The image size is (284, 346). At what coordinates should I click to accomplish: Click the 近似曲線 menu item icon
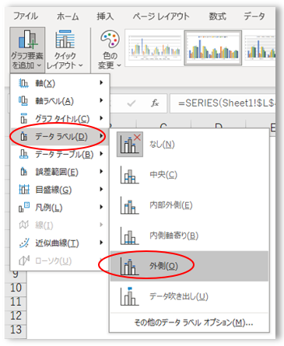(x=24, y=243)
